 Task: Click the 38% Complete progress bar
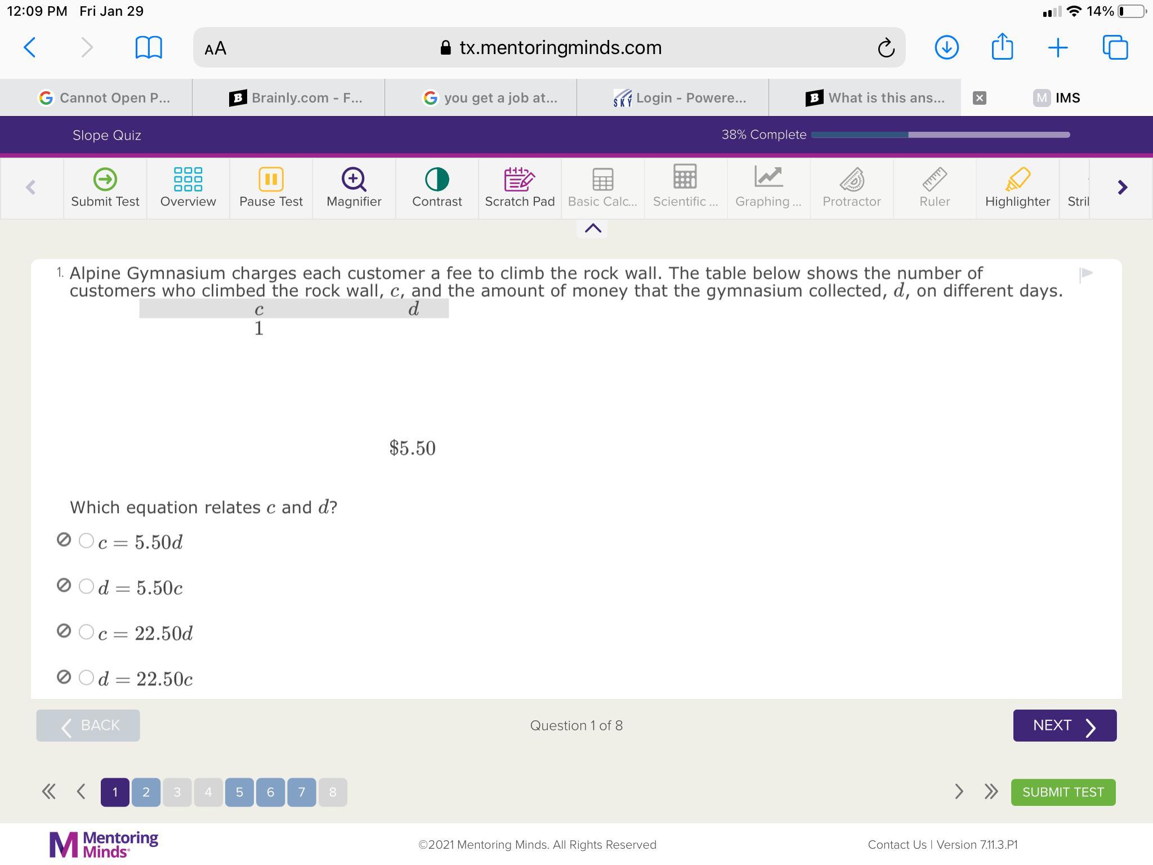pyautogui.click(x=940, y=135)
